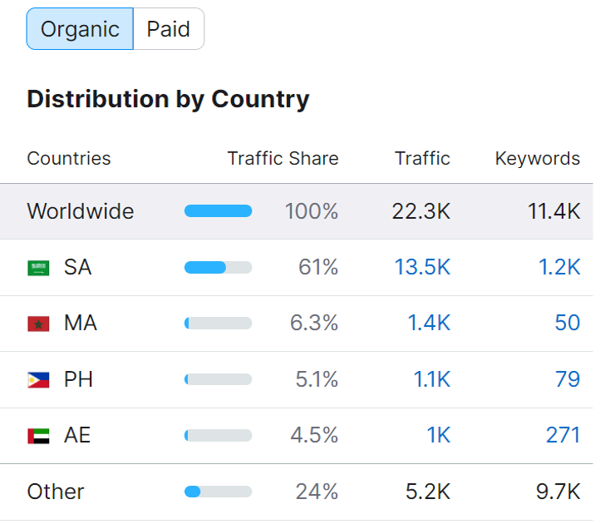Open SA traffic value 13.5K

coord(421,267)
